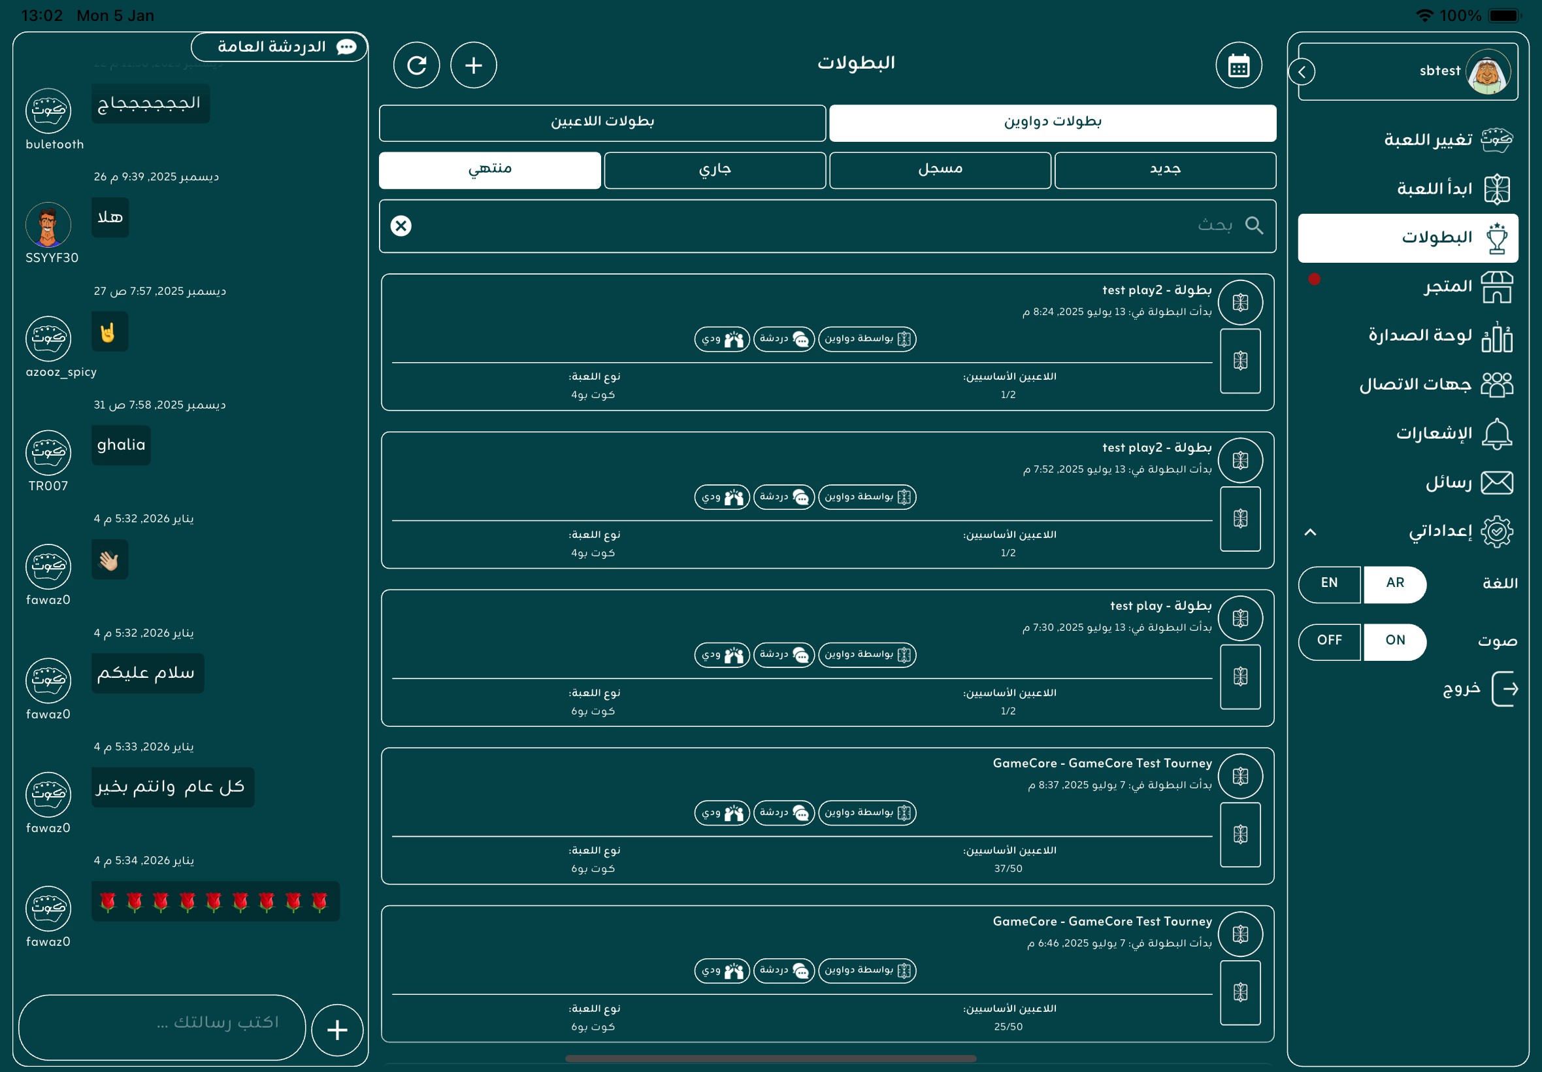Open notifications bell (الإشعارات)
Viewport: 1542px width, 1072px height.
point(1496,433)
